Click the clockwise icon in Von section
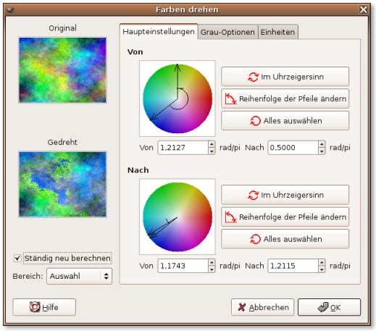The height and width of the screenshot is (331, 376). point(254,77)
